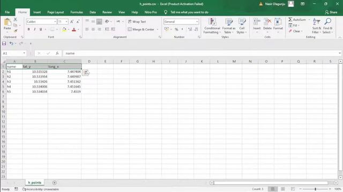Select cell containing h3
Viewport: 343px width, 192px height.
point(14,82)
